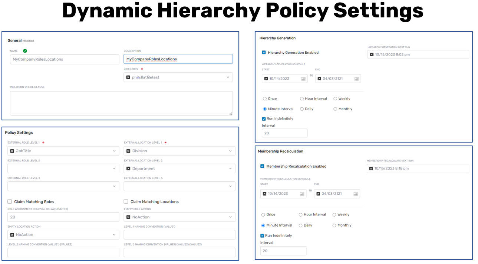Select Once in Hierarchy Generation schedule
Viewport: 478px width, 264px height.
(x=264, y=99)
